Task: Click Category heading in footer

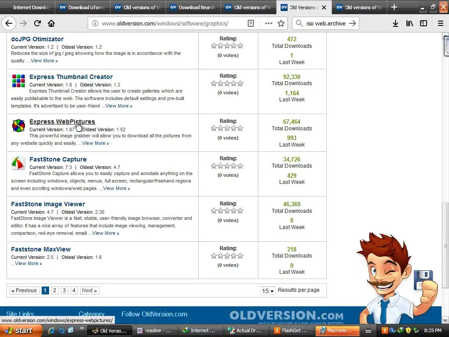Action: point(91,314)
